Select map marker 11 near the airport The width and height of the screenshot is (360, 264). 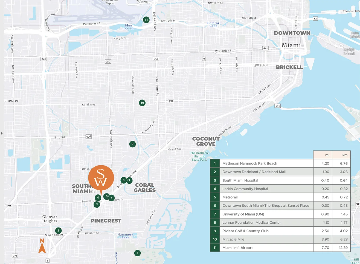point(146,20)
